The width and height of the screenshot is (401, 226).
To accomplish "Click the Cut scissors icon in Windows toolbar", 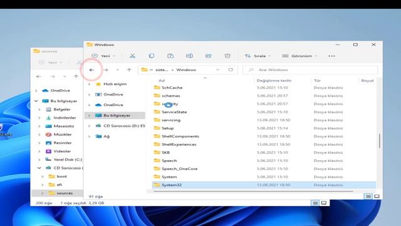I will (132, 56).
